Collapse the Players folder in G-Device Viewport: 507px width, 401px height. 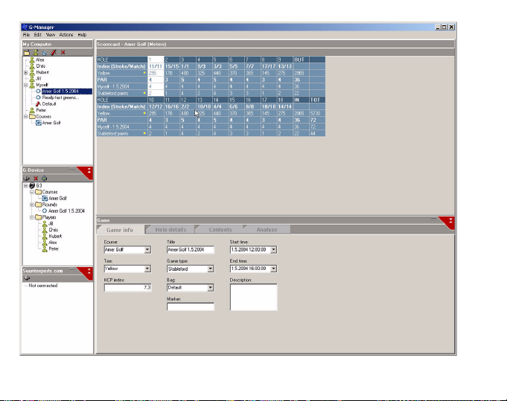32,217
